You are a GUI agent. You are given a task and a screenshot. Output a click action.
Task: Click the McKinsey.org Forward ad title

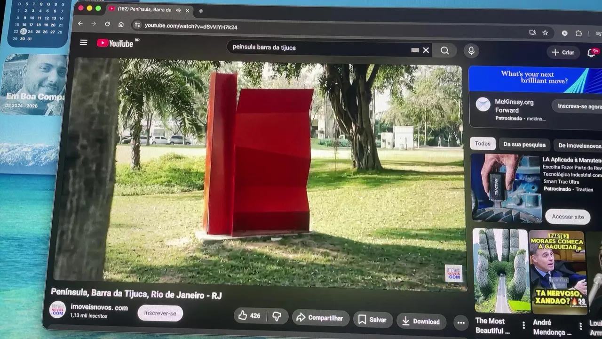coord(514,106)
